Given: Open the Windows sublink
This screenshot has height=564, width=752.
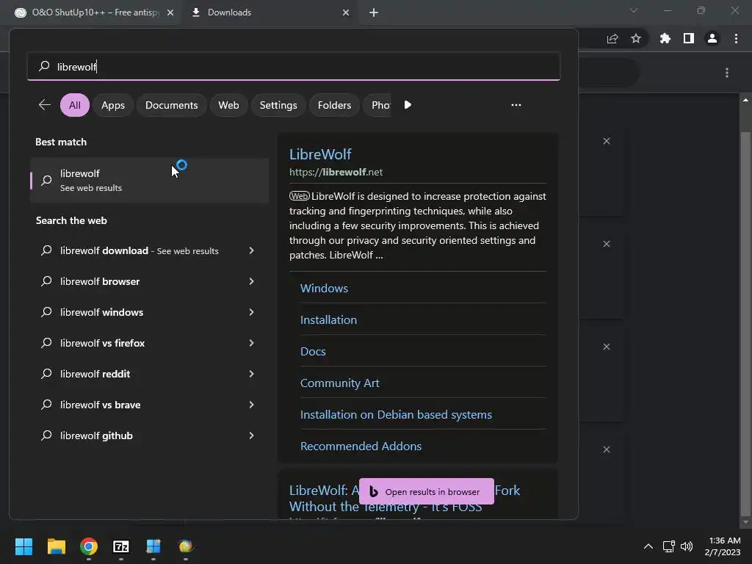Looking at the screenshot, I should coord(324,288).
